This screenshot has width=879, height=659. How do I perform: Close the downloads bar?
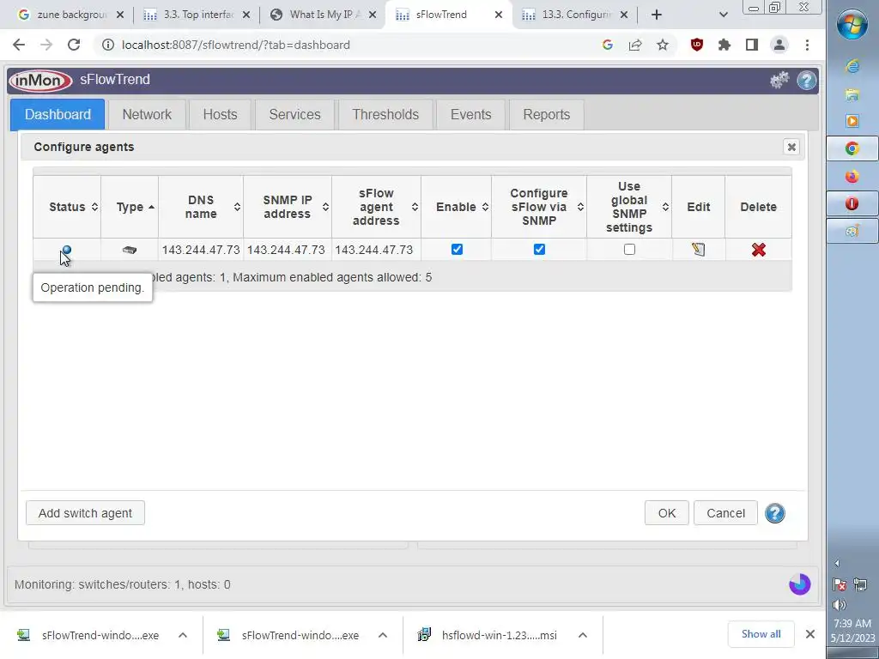tap(810, 634)
